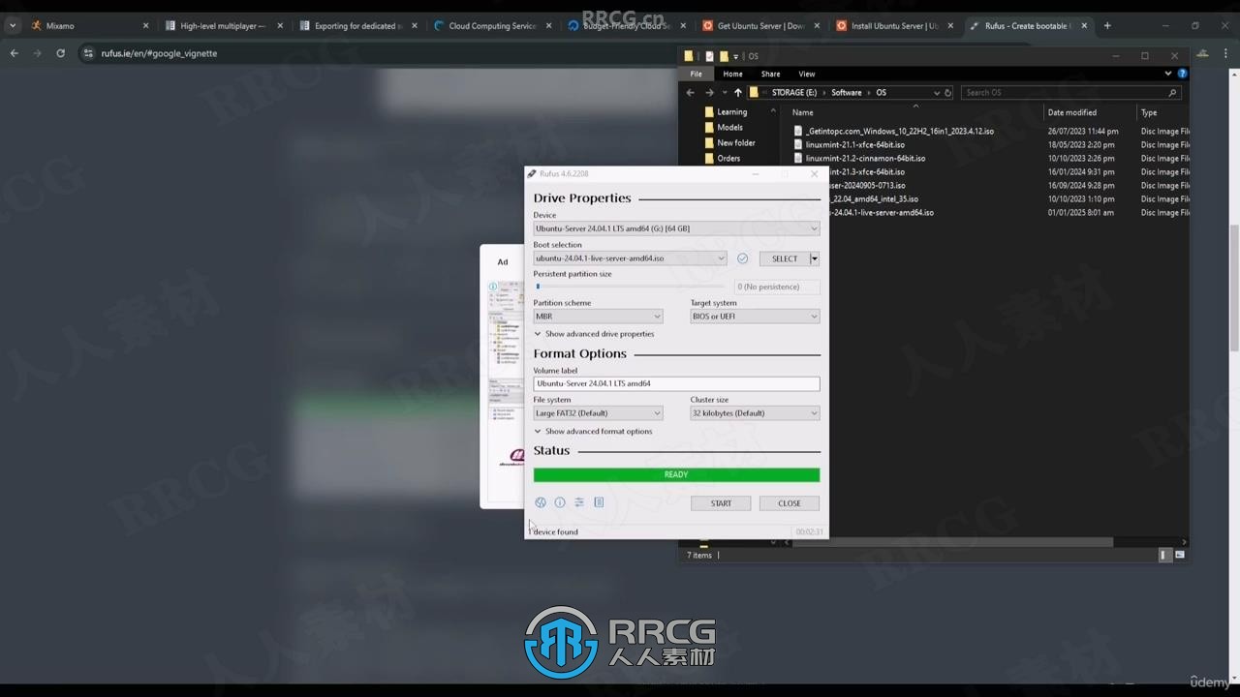Refresh the Explorer address bar
The height and width of the screenshot is (697, 1240).
[948, 93]
